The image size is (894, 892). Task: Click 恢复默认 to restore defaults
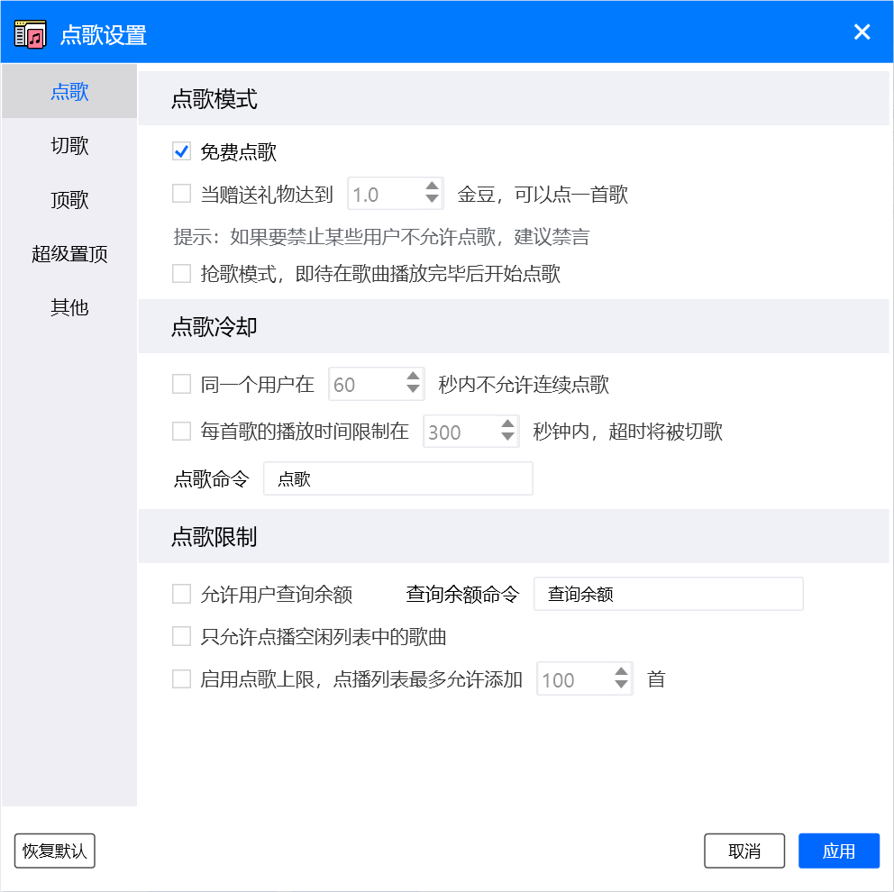click(54, 851)
